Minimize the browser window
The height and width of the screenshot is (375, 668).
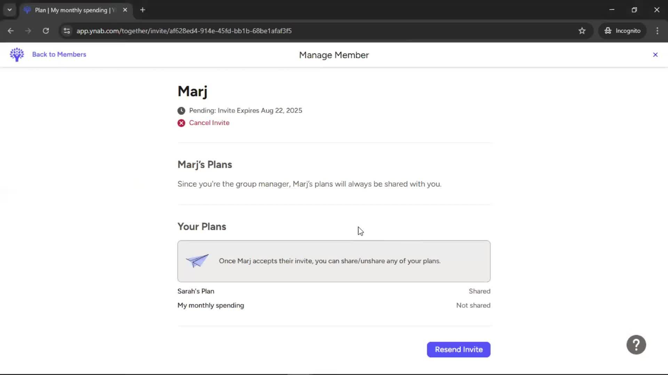[x=612, y=10]
